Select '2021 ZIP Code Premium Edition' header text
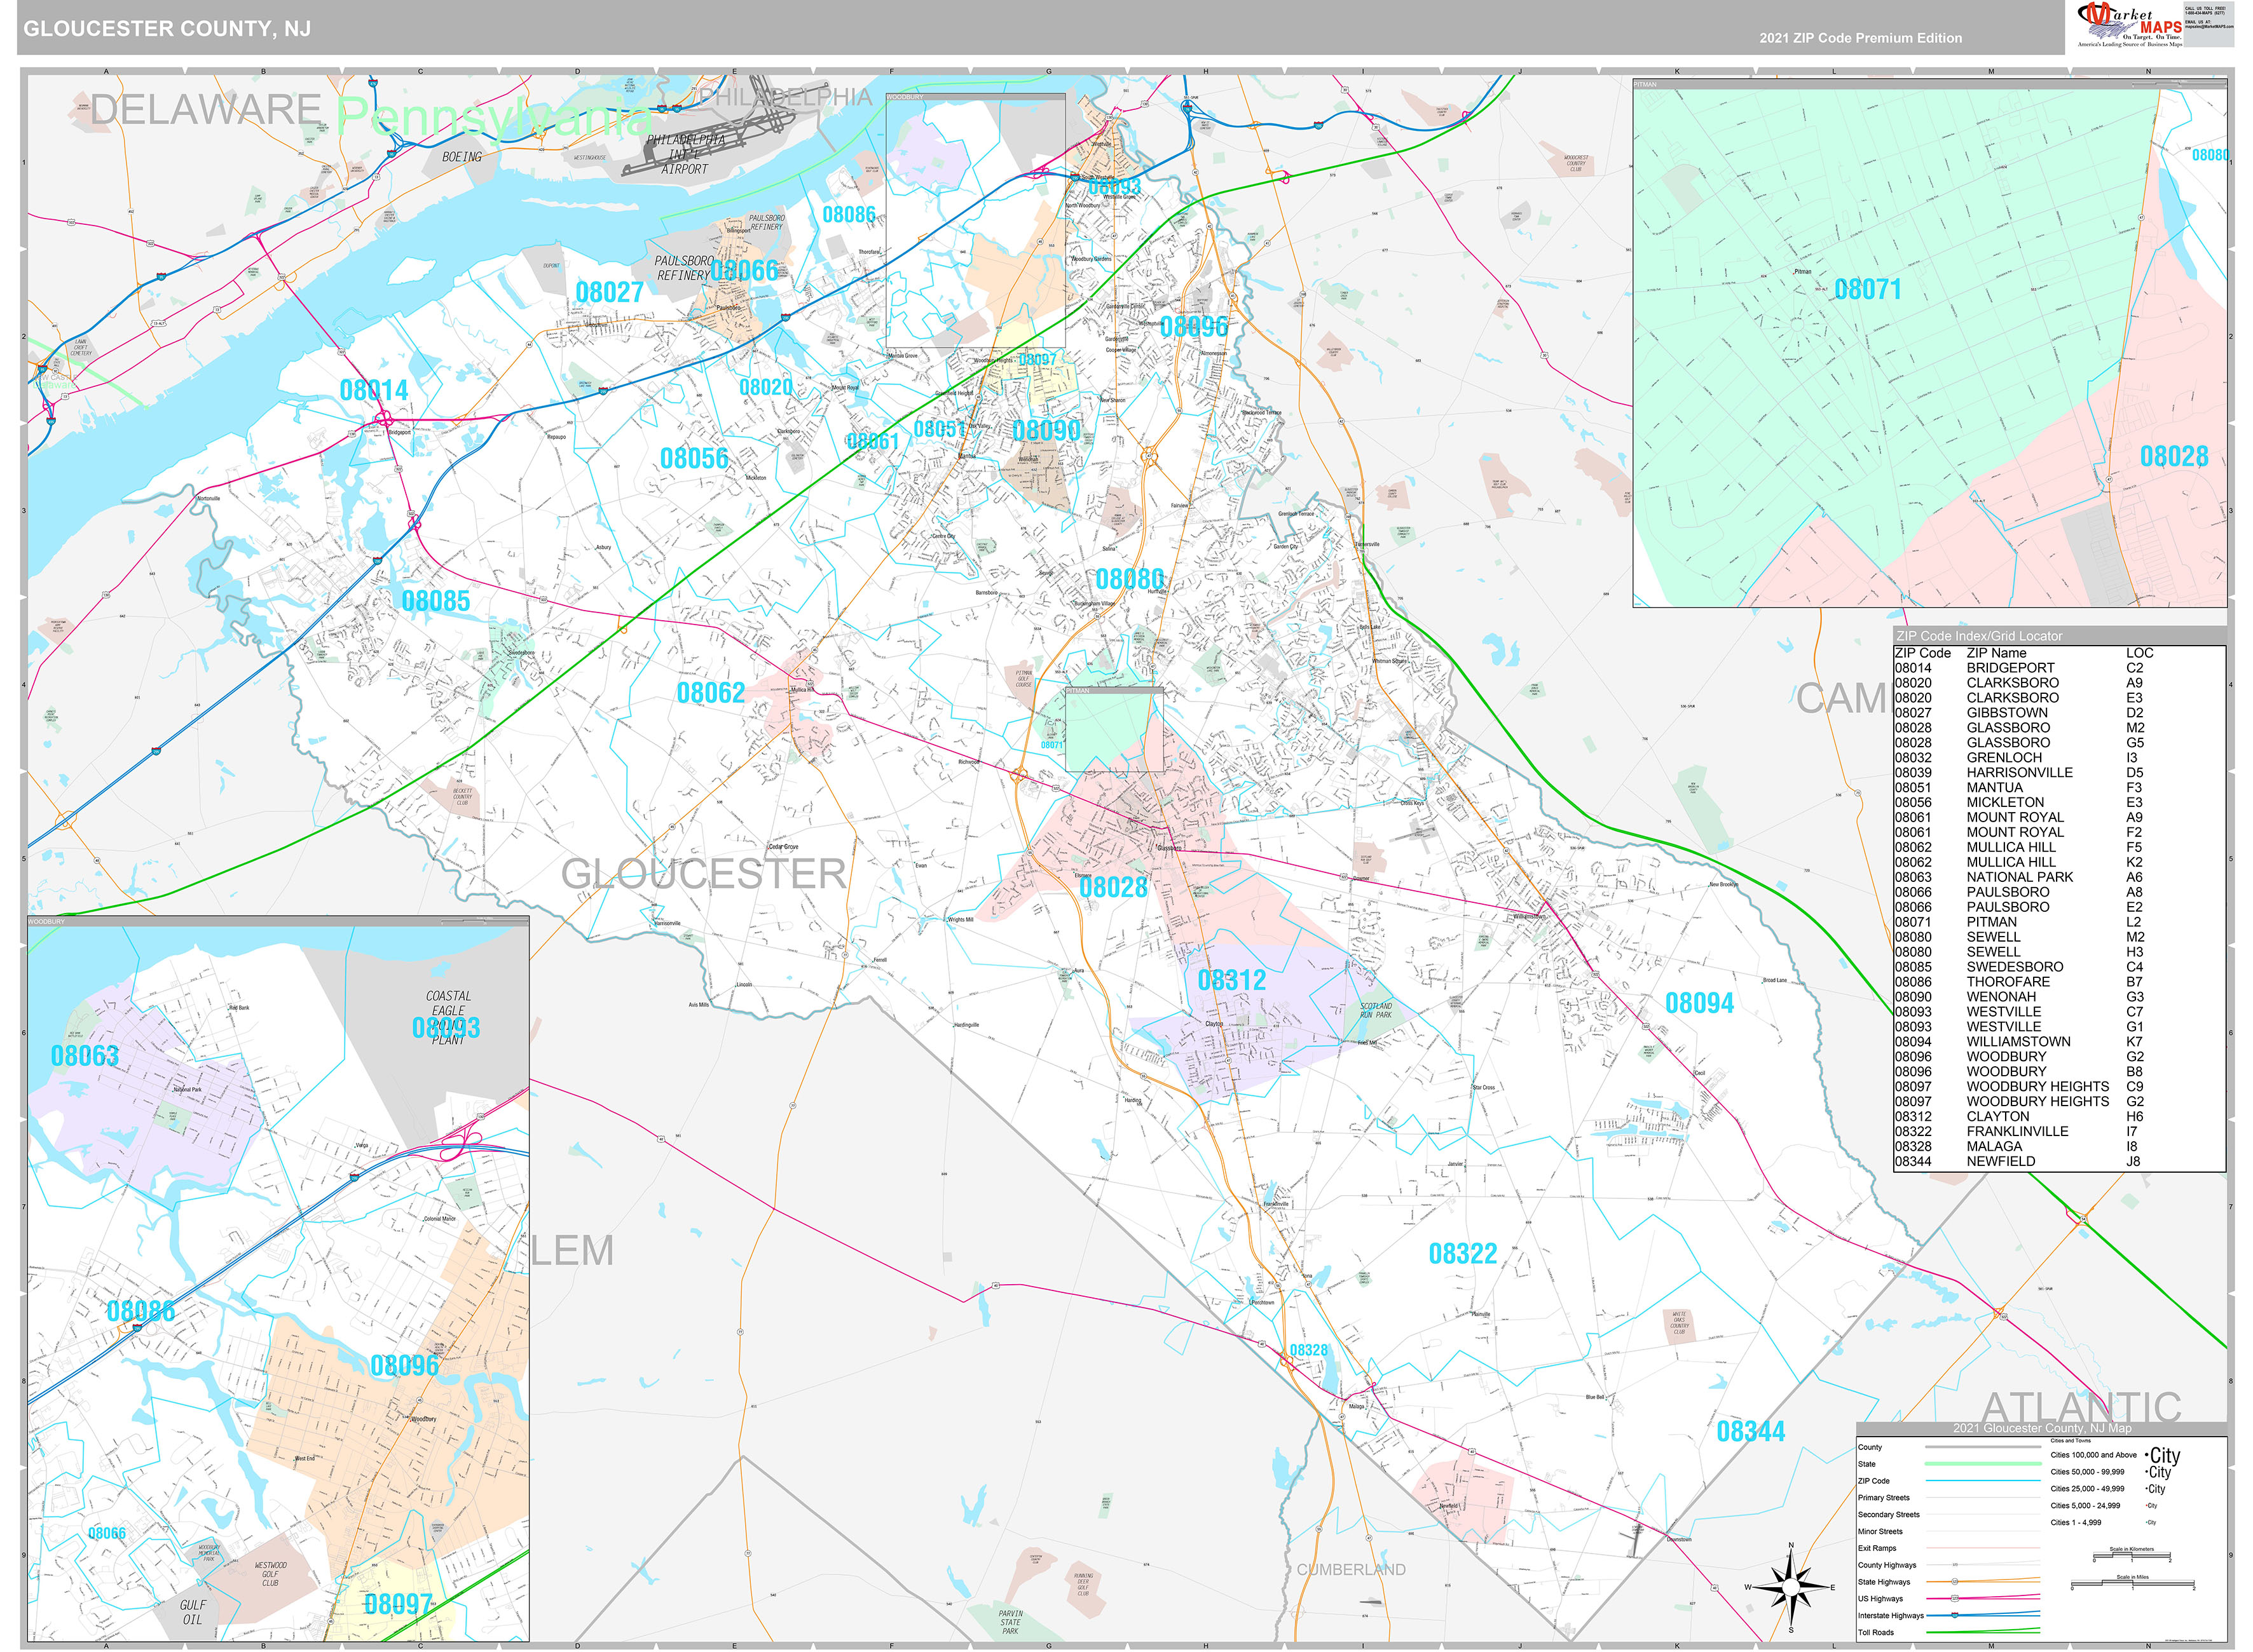2253x1652 pixels. pos(1860,38)
